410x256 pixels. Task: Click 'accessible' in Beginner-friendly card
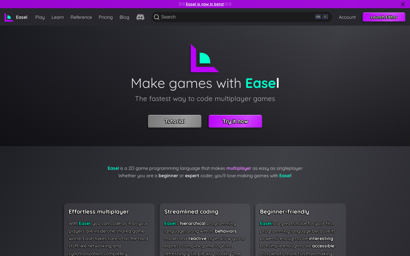pyautogui.click(x=323, y=246)
